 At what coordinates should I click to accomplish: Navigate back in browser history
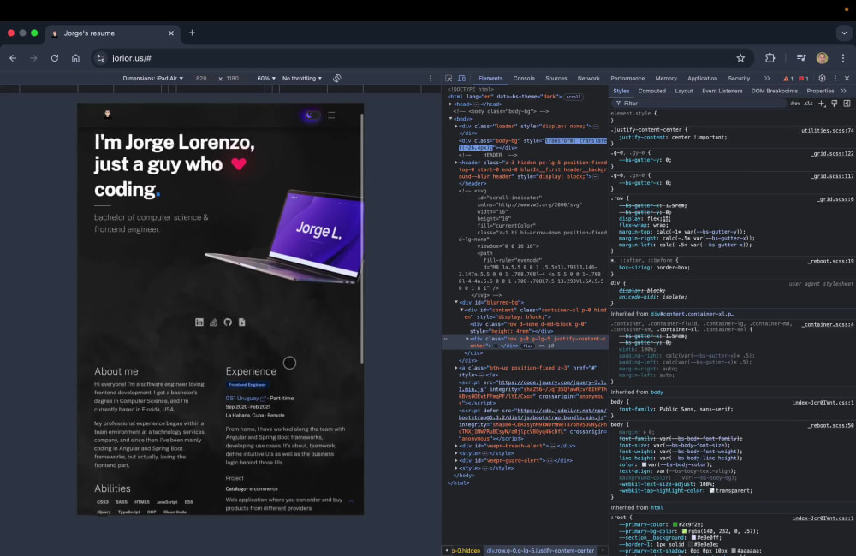tap(13, 58)
